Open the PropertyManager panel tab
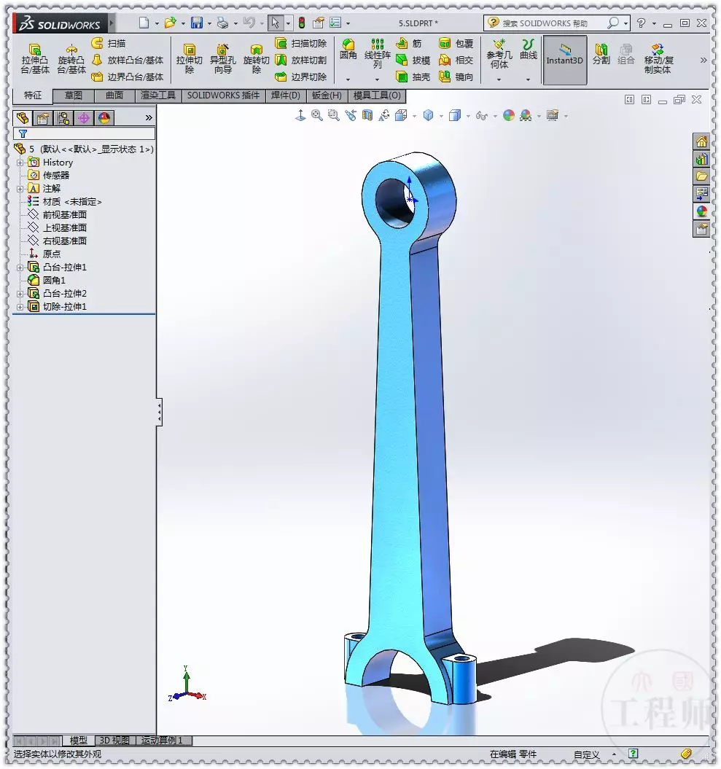Viewport: 721px width, 769px height. (x=43, y=117)
